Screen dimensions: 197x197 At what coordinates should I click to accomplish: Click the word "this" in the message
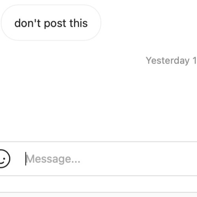[78, 23]
